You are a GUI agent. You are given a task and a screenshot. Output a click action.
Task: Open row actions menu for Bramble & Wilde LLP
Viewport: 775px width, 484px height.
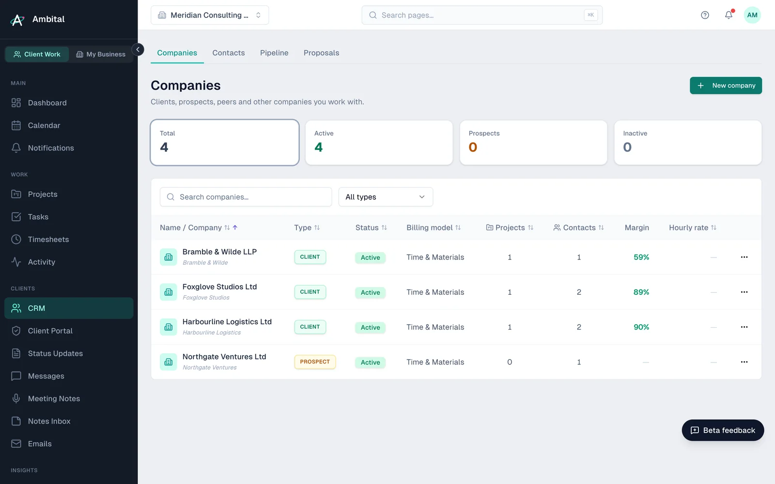744,257
